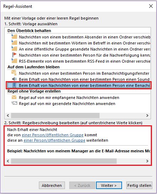Click icon for sent messages rule
Viewport: 157px width, 194px height.
coord(14,103)
